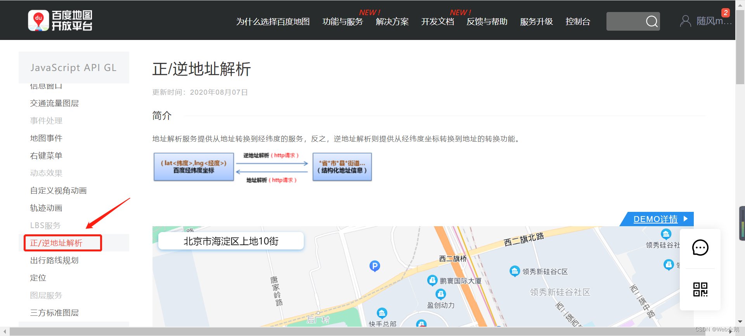Click the 快手总部 marker icon
Viewport: 745px width, 336px height.
382,313
